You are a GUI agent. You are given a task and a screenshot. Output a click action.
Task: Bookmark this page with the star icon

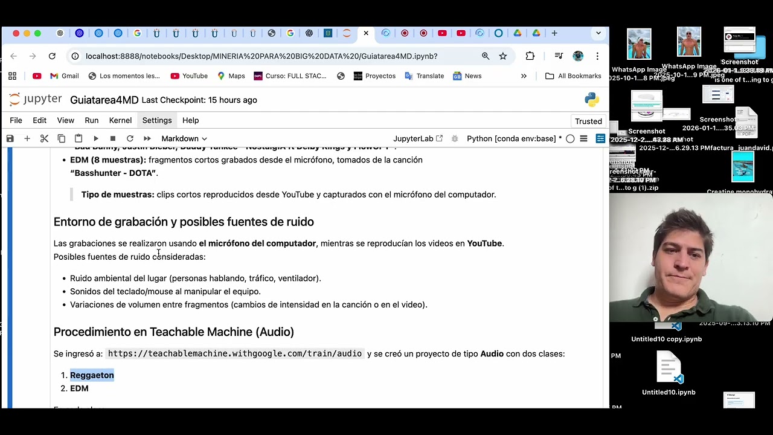(502, 56)
